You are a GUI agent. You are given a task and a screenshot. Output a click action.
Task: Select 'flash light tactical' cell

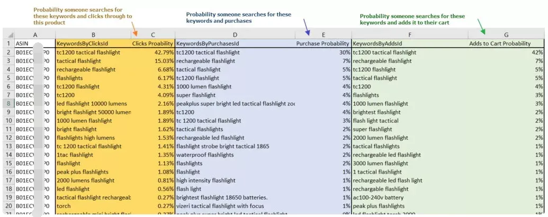point(410,121)
